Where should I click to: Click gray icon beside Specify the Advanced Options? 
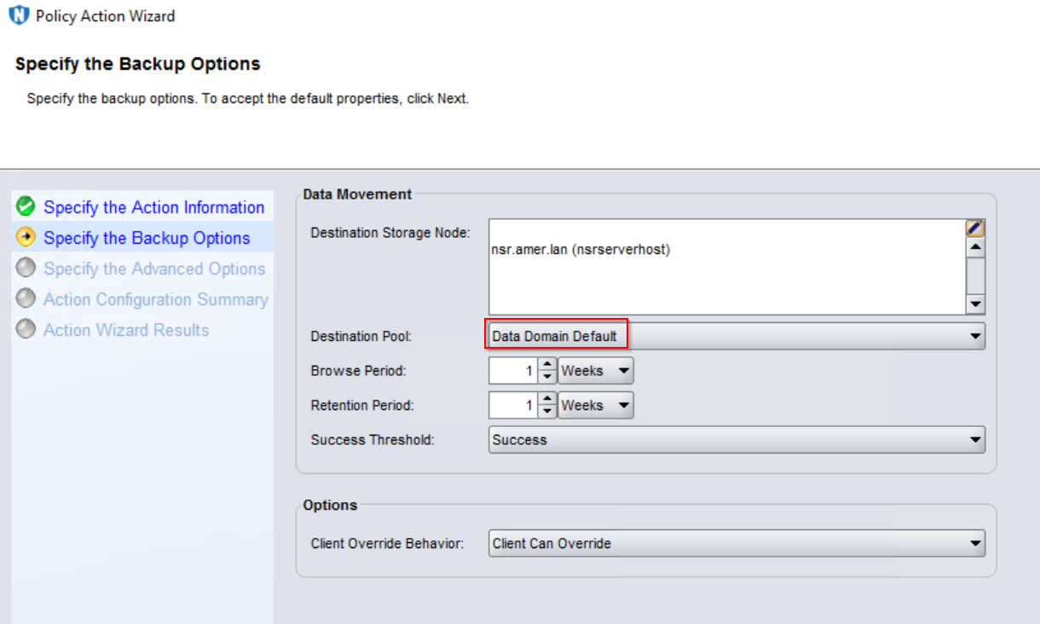click(26, 269)
